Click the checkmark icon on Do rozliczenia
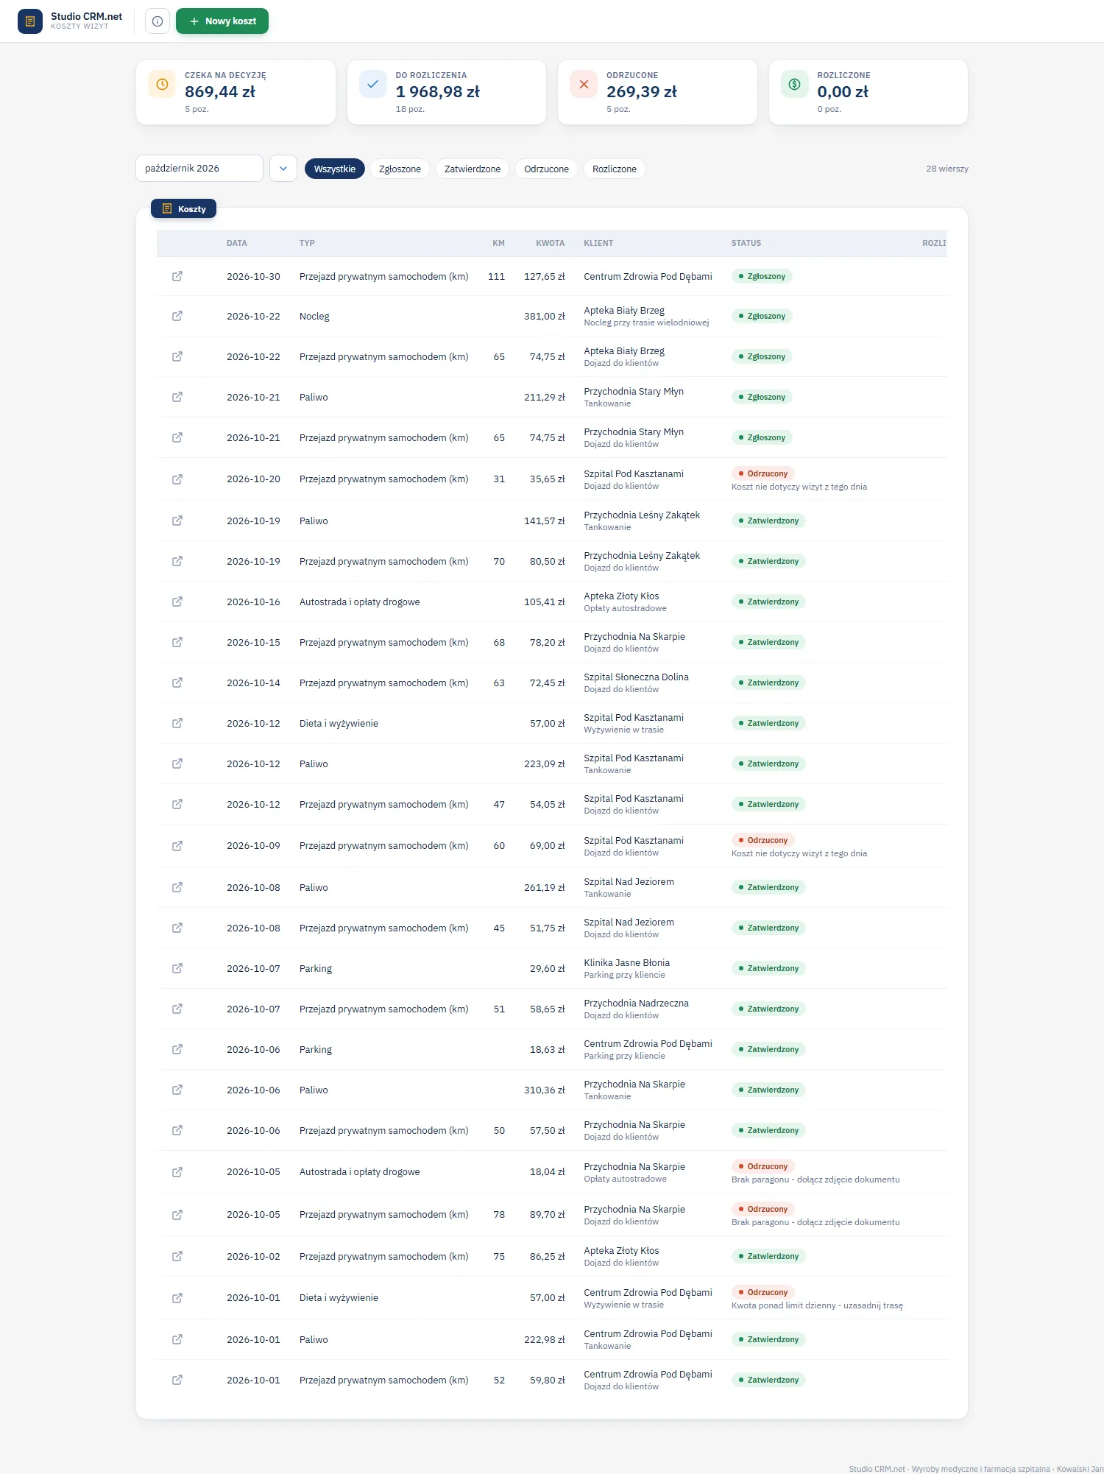Image resolution: width=1104 pixels, height=1474 pixels. pyautogui.click(x=373, y=85)
